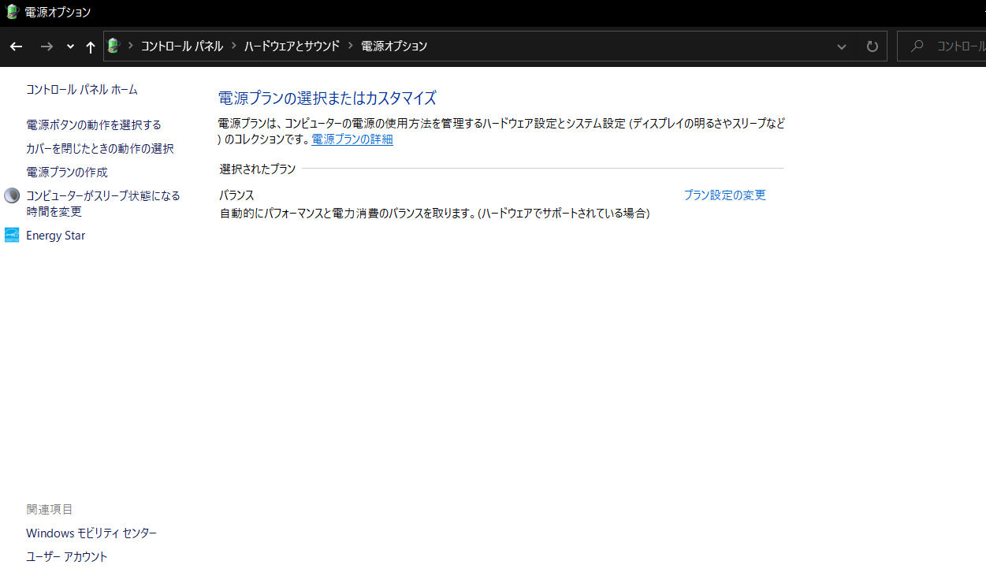This screenshot has height=576, width=986.
Task: Click the 関連項目 label
Action: (50, 510)
